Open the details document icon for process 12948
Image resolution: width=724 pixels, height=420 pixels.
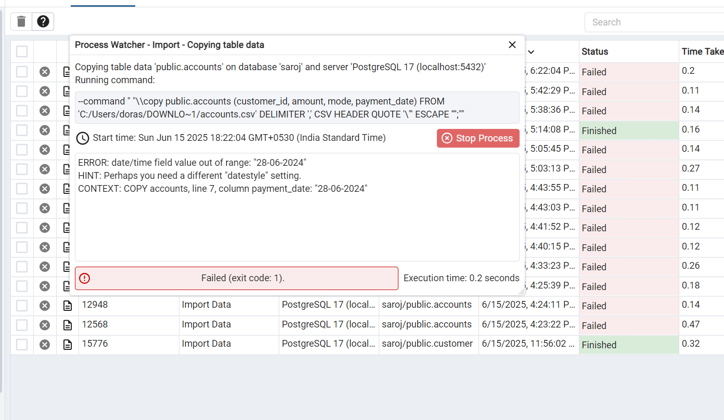tap(68, 305)
